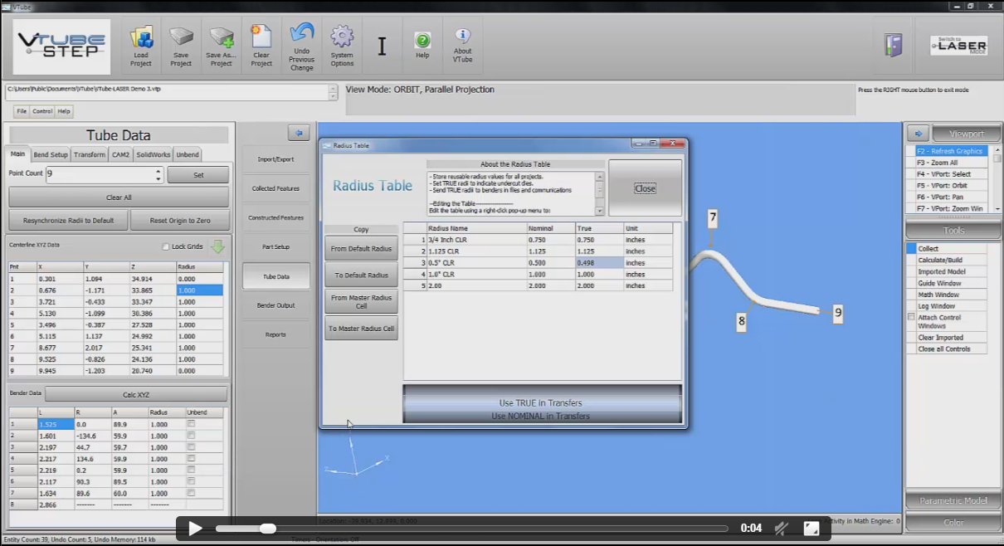
Task: Click the Load Project icon
Action: 141,39
